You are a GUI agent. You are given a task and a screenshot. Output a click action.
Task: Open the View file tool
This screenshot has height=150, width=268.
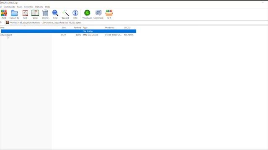[x=35, y=14]
